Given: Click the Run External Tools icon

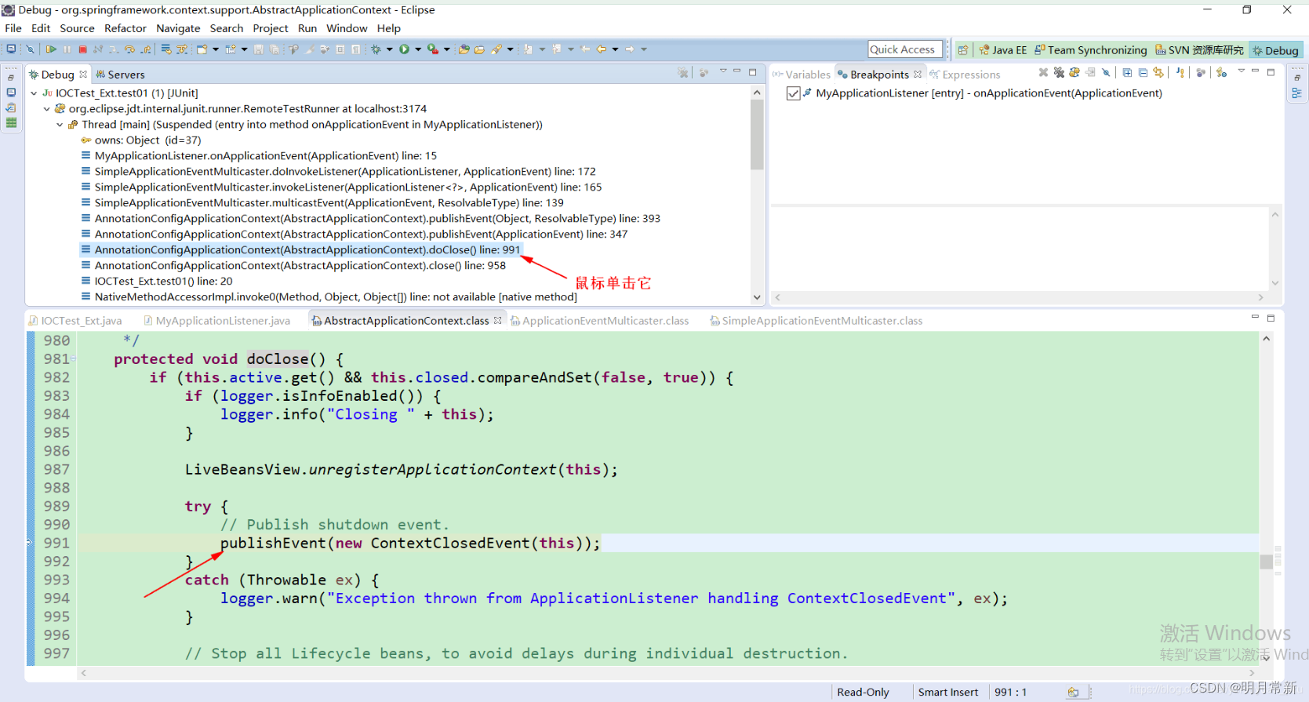Looking at the screenshot, I should pyautogui.click(x=433, y=49).
